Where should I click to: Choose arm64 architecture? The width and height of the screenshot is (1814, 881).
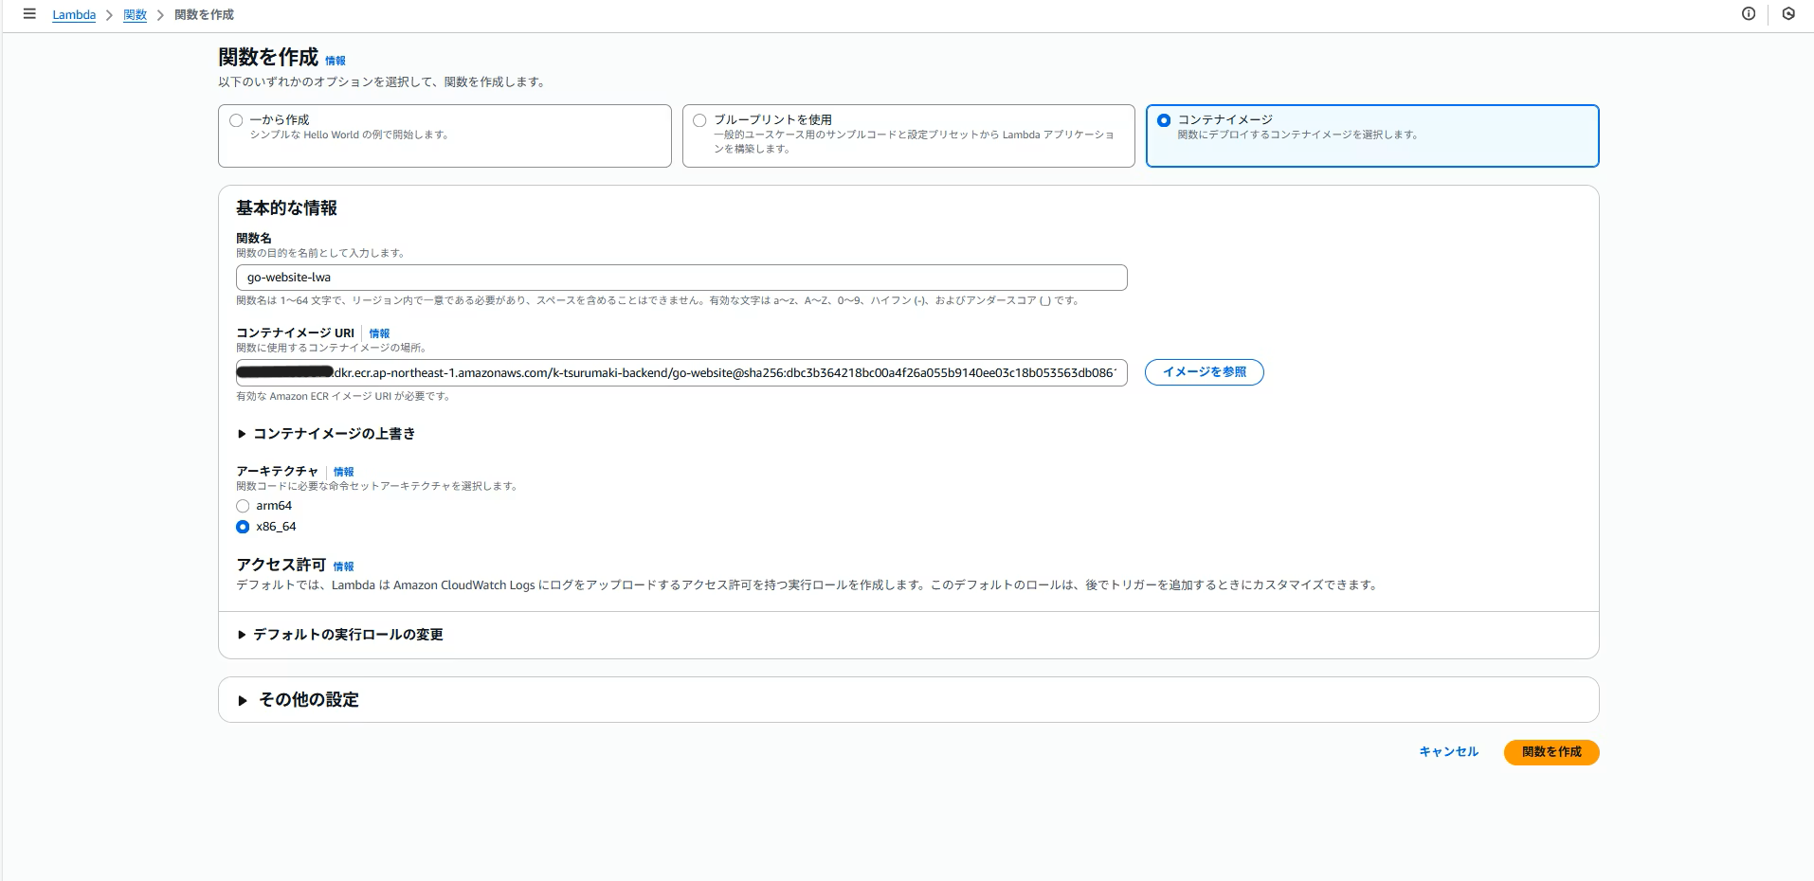pos(243,506)
